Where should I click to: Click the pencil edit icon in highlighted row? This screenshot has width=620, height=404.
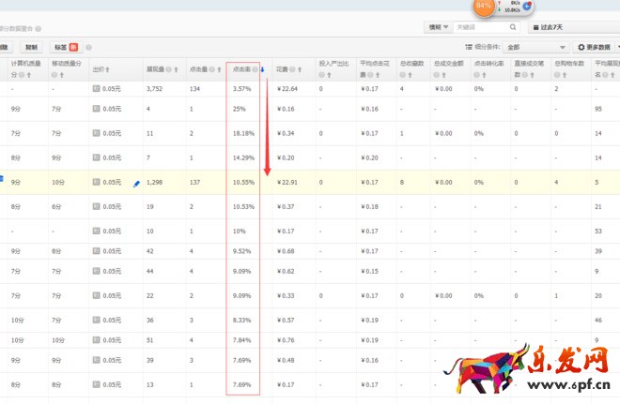click(137, 183)
